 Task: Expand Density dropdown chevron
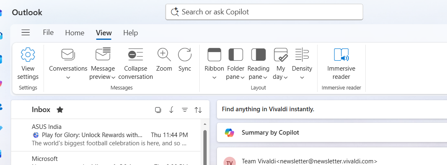302,78
